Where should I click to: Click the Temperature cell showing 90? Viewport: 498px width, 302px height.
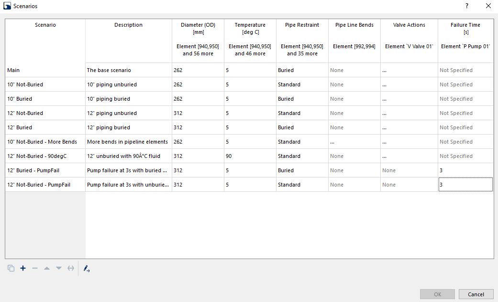250,156
